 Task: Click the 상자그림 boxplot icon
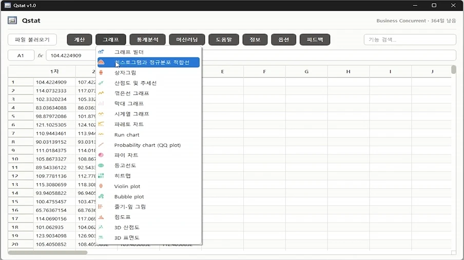pos(101,72)
